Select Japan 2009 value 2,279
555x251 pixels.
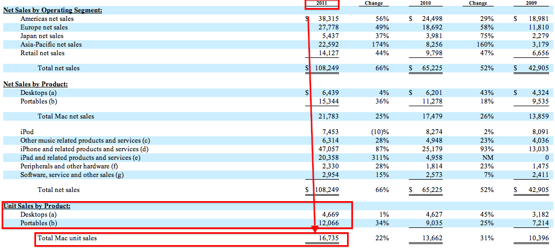[540, 36]
